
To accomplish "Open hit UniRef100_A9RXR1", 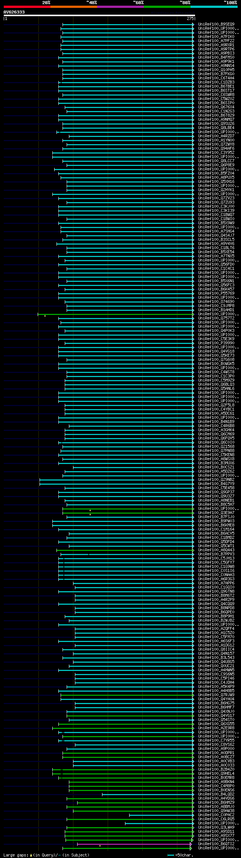I will pyautogui.click(x=216, y=45).
